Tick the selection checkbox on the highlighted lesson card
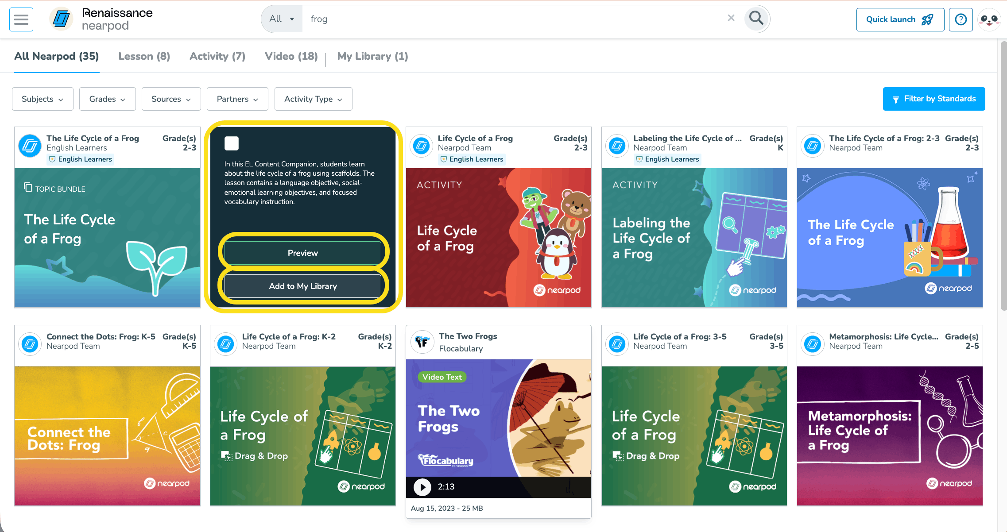Image resolution: width=1007 pixels, height=532 pixels. 232,143
